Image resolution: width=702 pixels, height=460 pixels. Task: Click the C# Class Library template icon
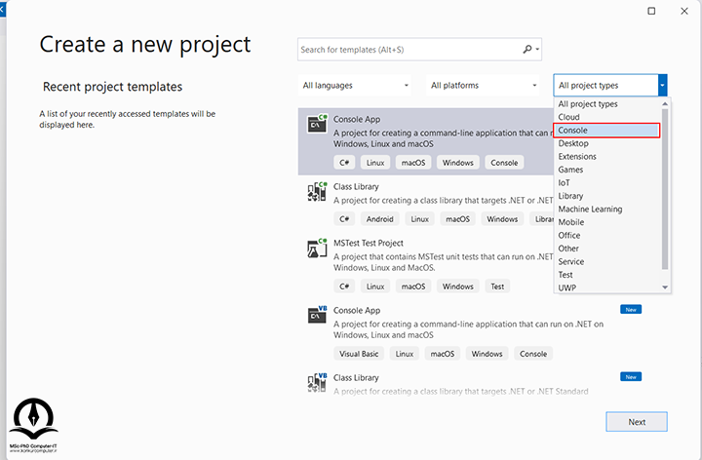pos(317,192)
